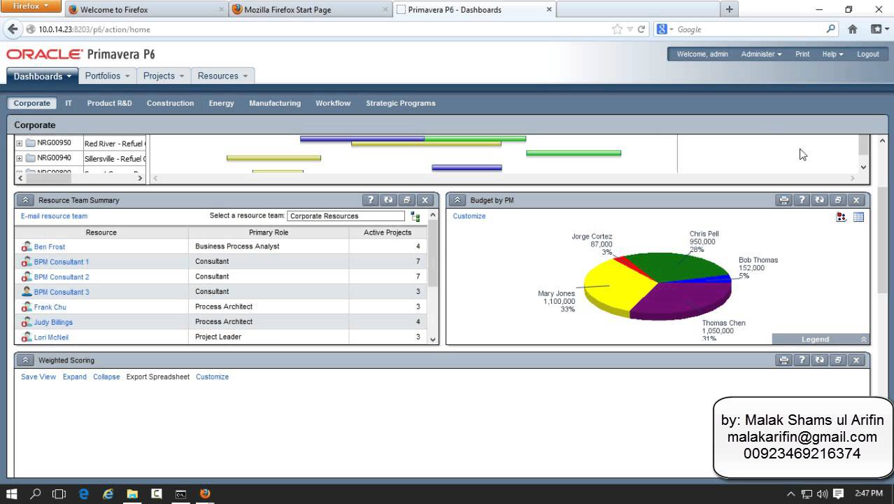The width and height of the screenshot is (894, 504).
Task: Click the green Chris Pell pie slice
Action: [675, 266]
